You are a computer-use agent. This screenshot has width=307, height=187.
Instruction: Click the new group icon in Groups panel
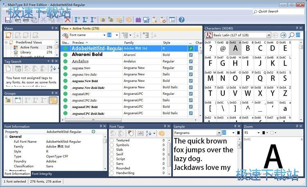click(x=18, y=100)
